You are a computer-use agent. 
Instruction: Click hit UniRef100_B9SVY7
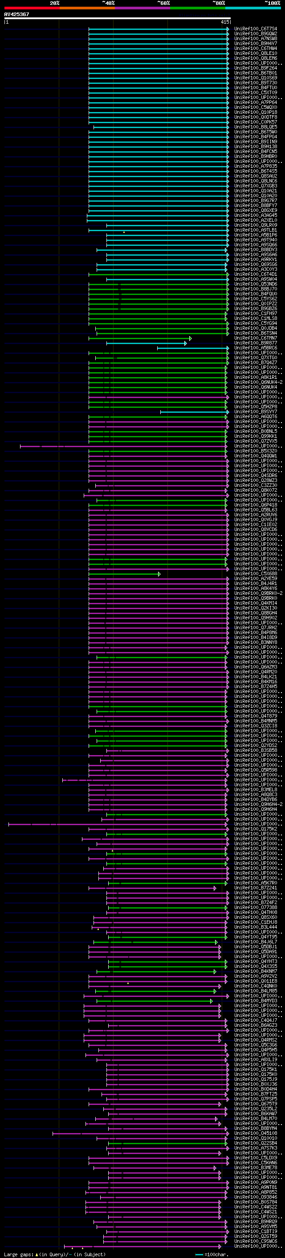[x=256, y=412]
